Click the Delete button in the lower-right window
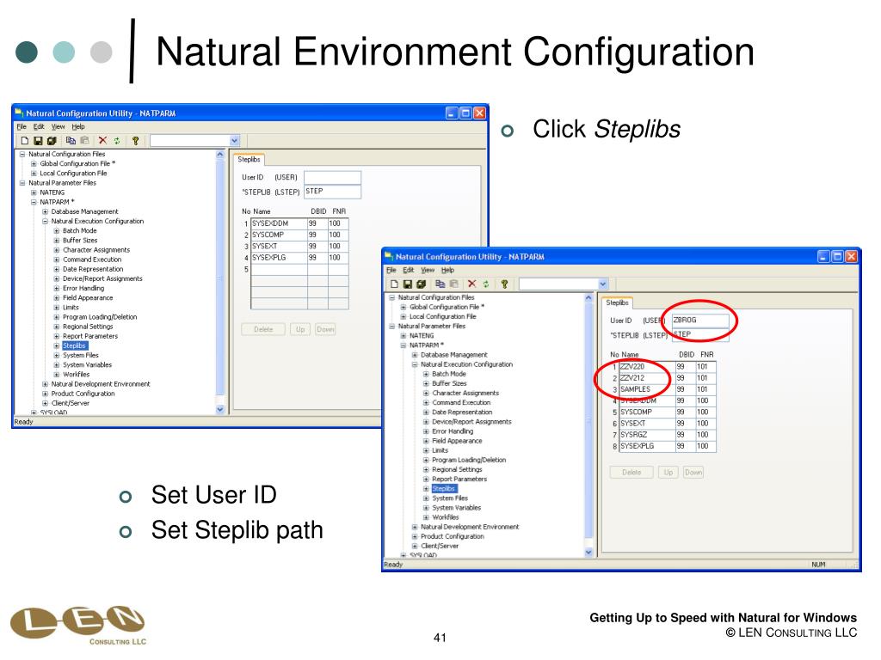The height and width of the screenshot is (660, 881). [x=631, y=473]
